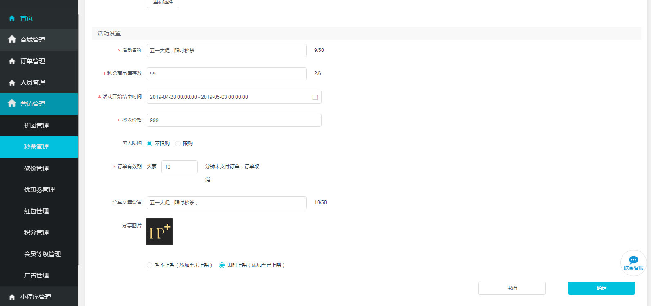Click the house icon next to 人员管理
651x306 pixels.
12,83
